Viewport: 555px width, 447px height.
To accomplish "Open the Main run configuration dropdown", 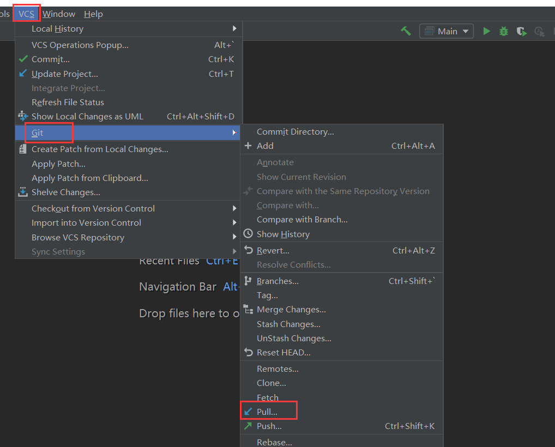I will pos(447,31).
